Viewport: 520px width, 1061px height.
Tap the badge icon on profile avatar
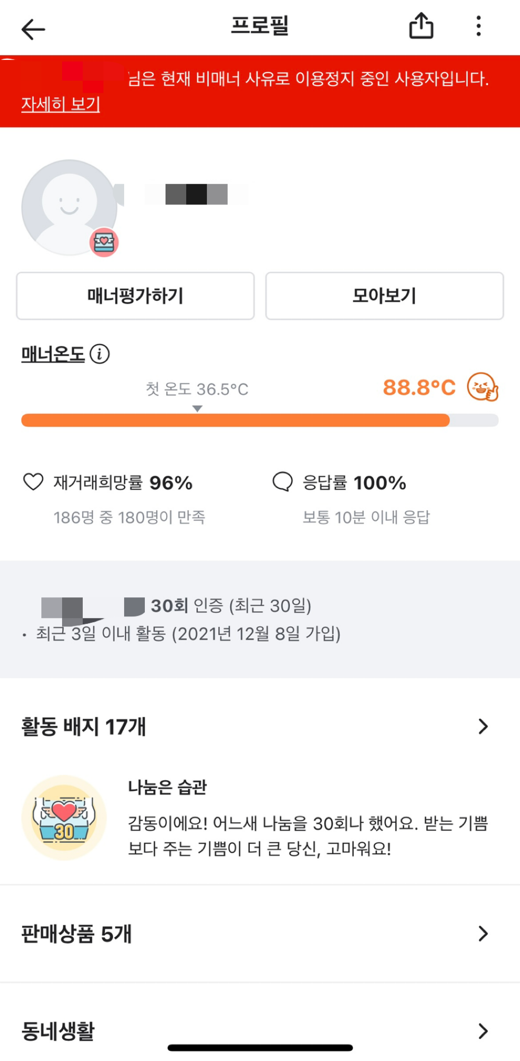[104, 242]
